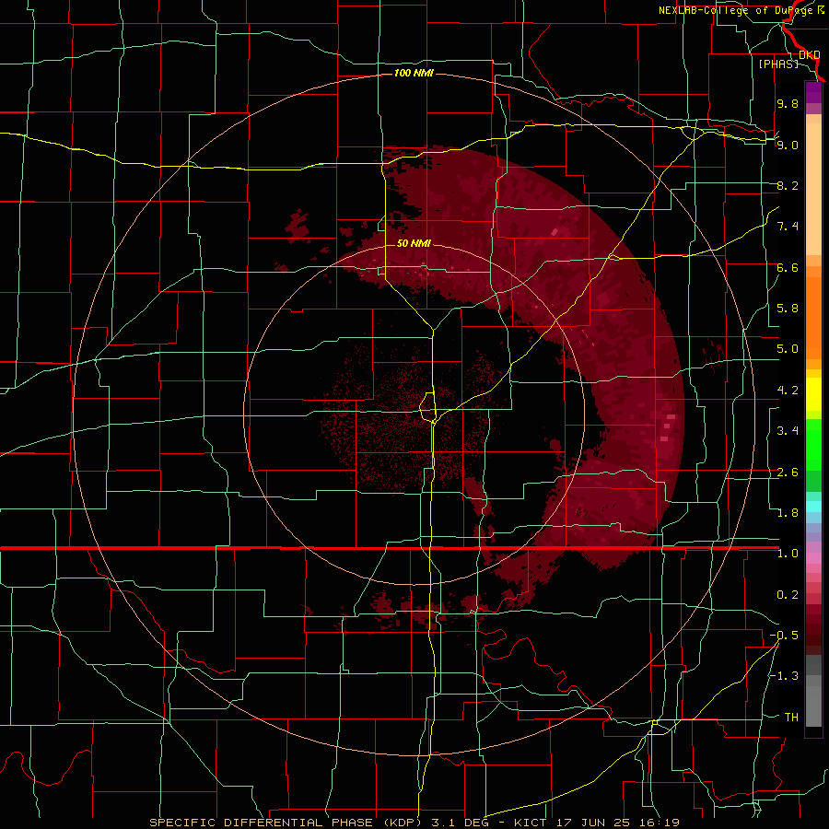Click the 50 NMI range ring label
Screen dimensions: 829x829
click(x=414, y=244)
